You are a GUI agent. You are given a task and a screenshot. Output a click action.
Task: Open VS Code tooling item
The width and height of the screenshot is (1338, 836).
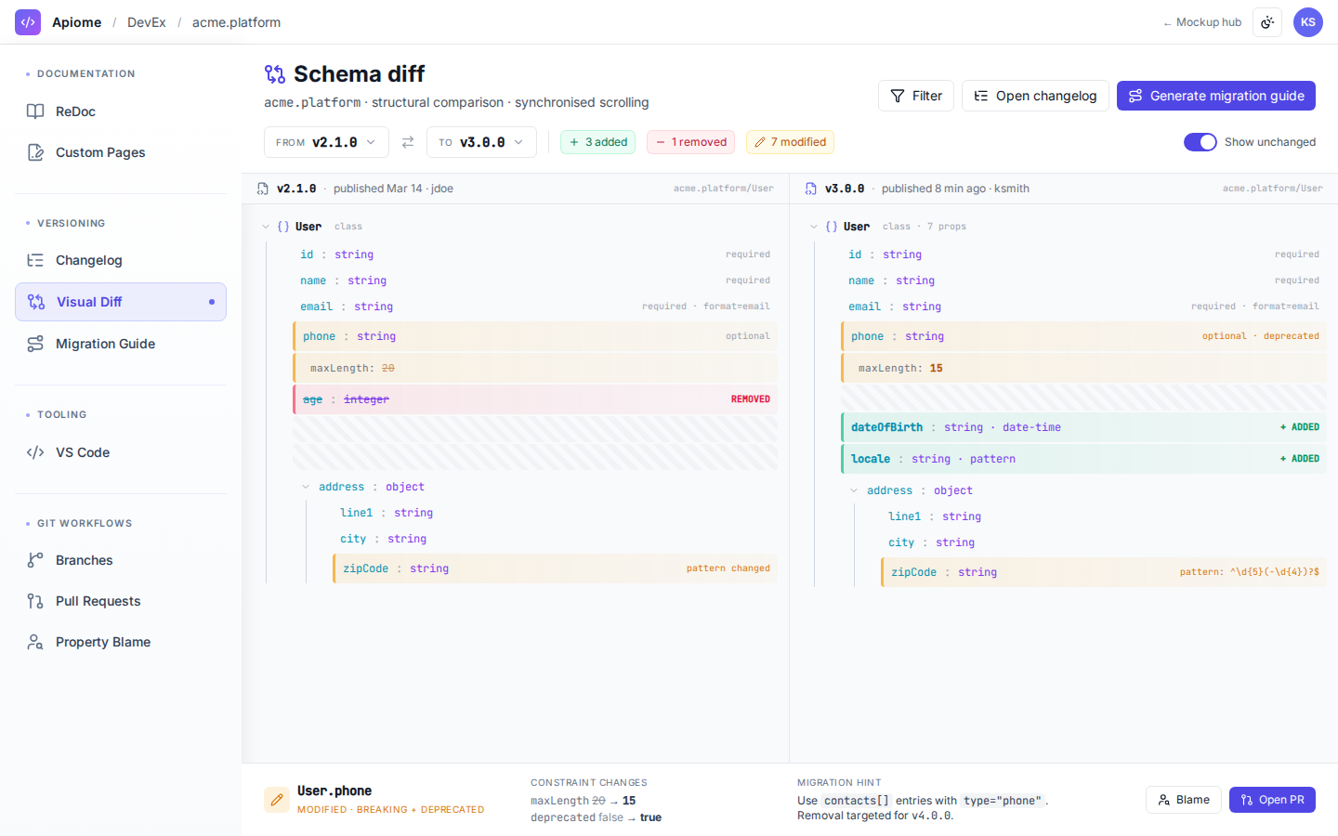point(121,452)
